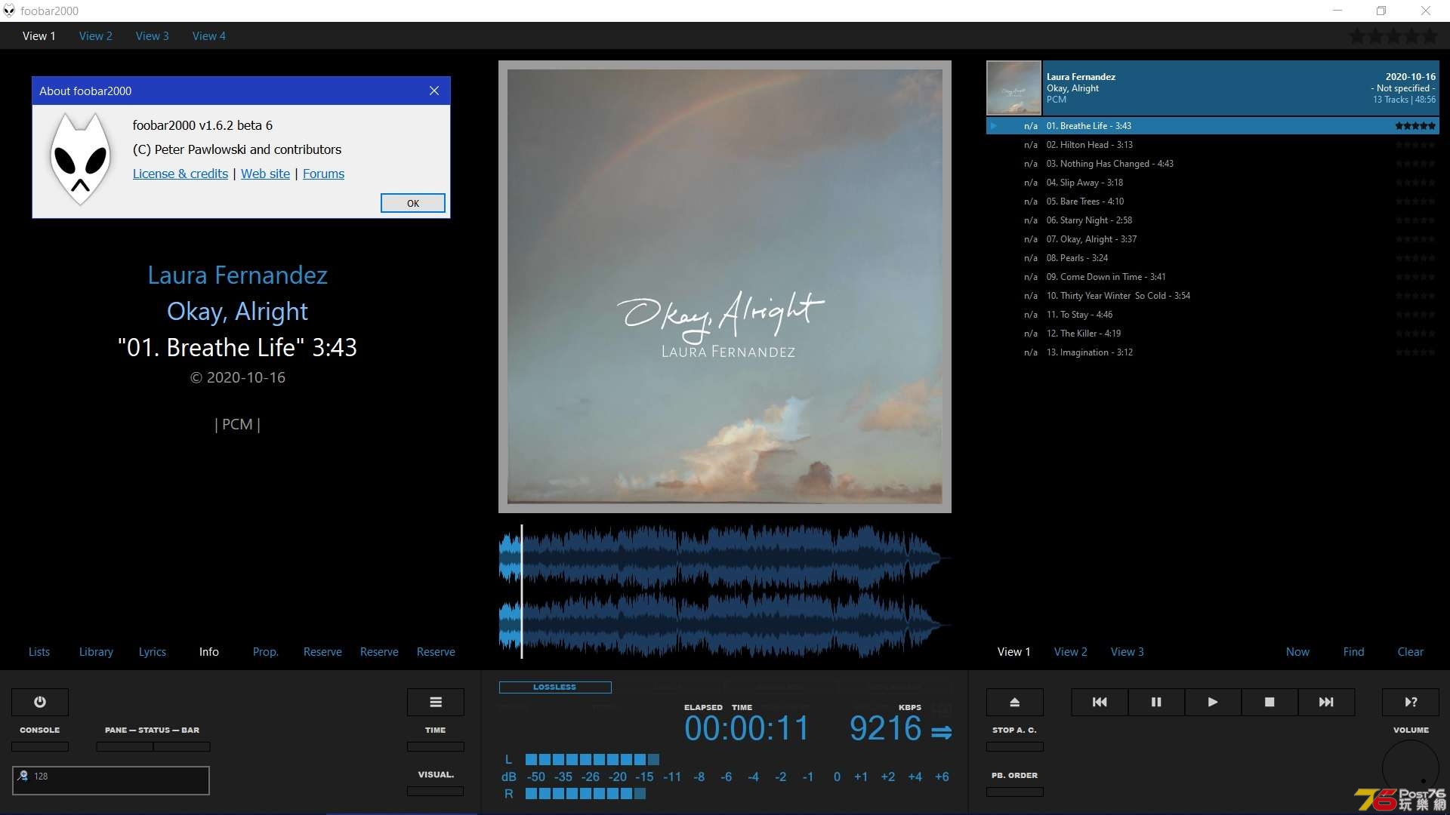The height and width of the screenshot is (815, 1450).
Task: Click the playback order arrows icon beside 9216
Action: click(x=942, y=732)
